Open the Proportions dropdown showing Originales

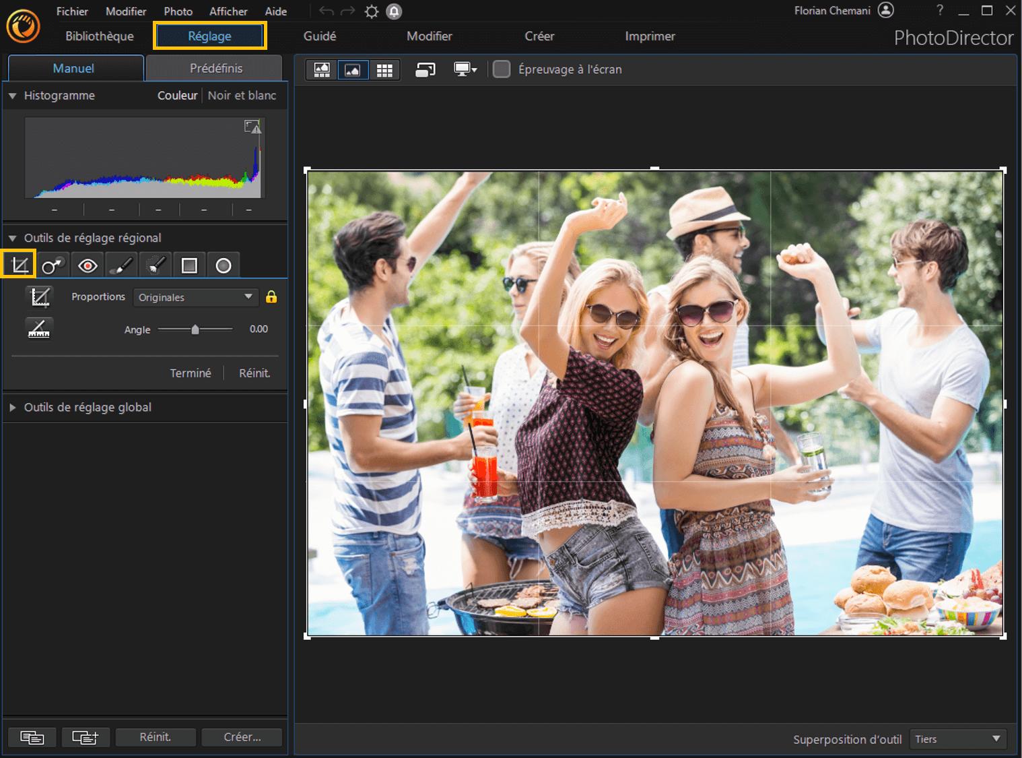195,297
